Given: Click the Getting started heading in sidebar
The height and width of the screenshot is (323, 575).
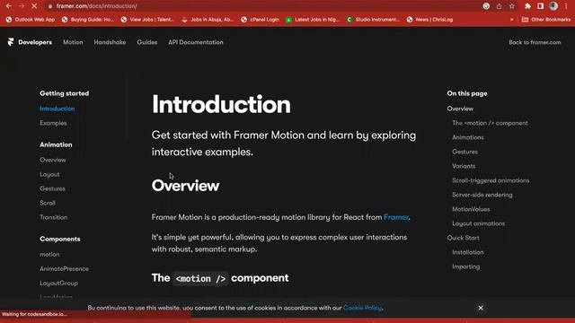Looking at the screenshot, I should pos(64,93).
